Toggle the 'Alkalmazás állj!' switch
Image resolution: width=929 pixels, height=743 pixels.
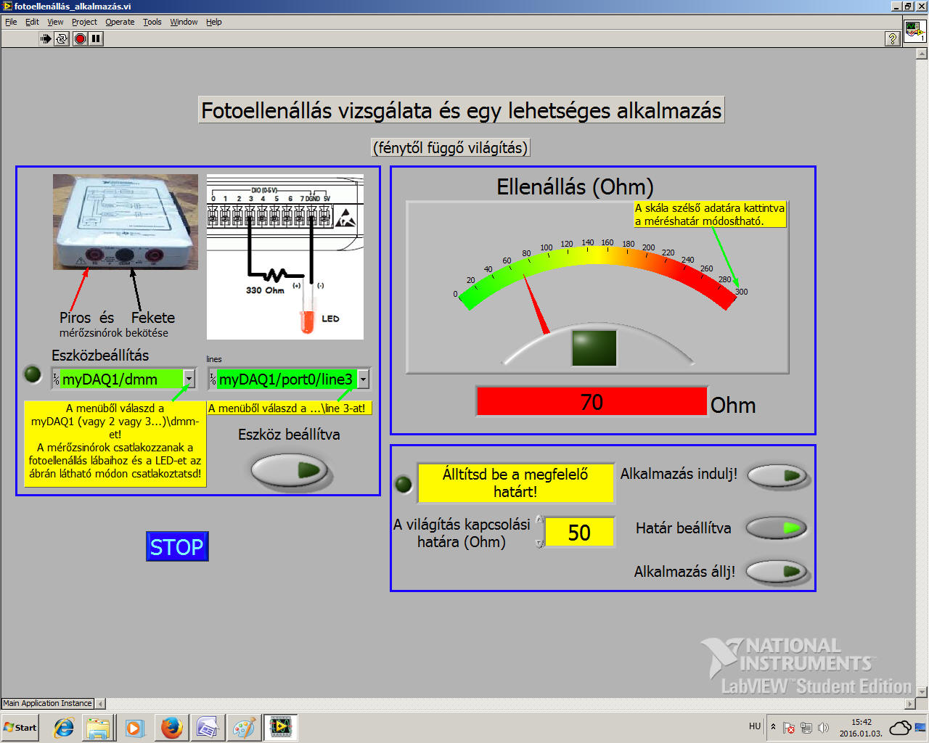tap(777, 572)
